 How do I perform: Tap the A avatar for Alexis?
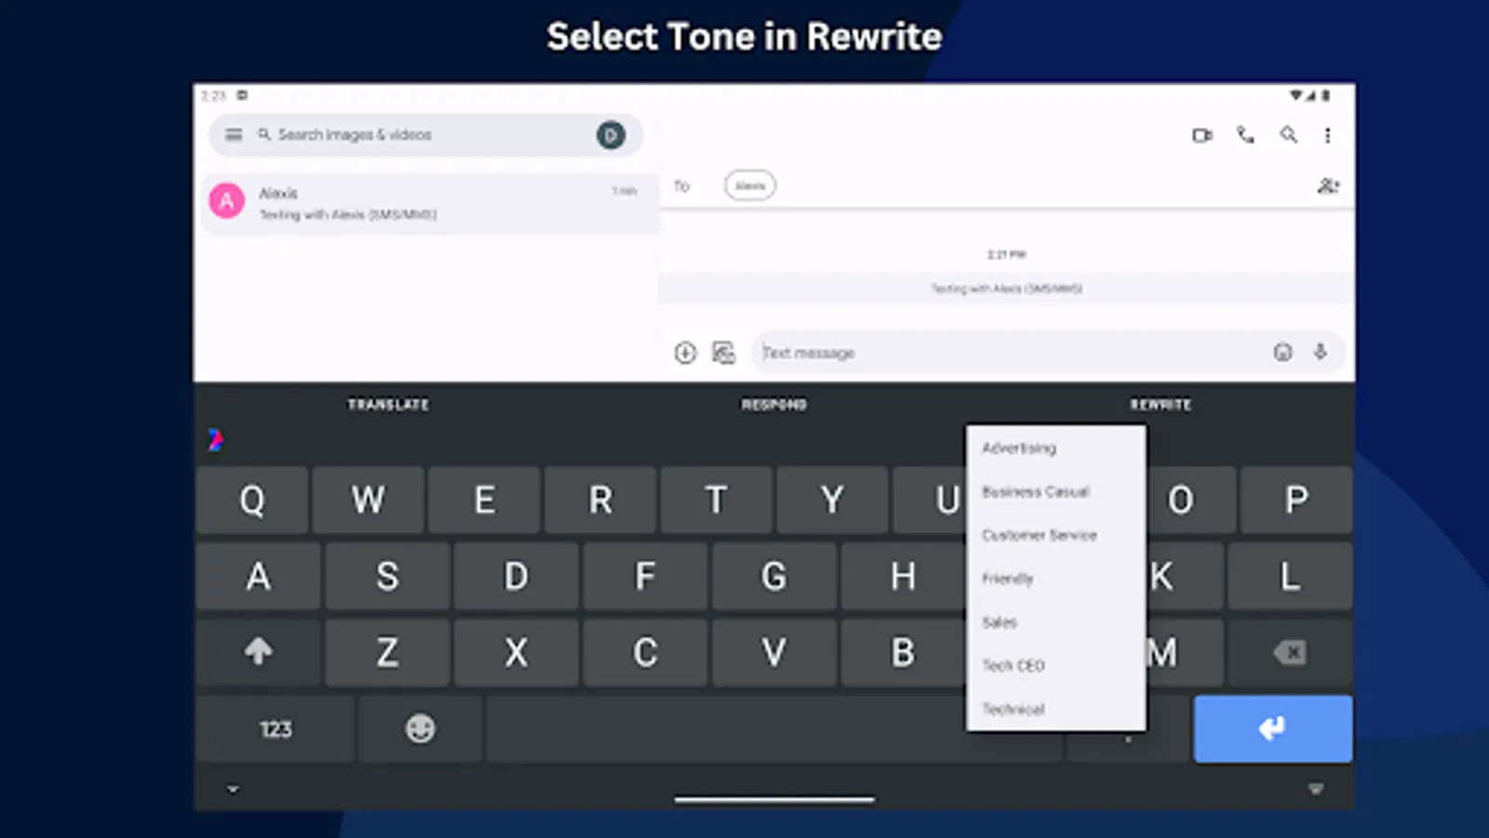(227, 200)
